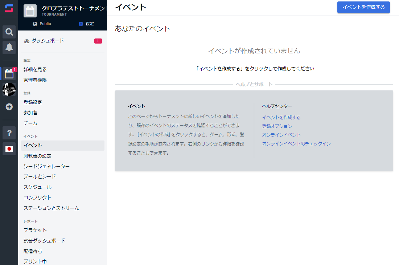Click the dashboard gauge icon
This screenshot has height=265, width=399.
click(x=27, y=41)
